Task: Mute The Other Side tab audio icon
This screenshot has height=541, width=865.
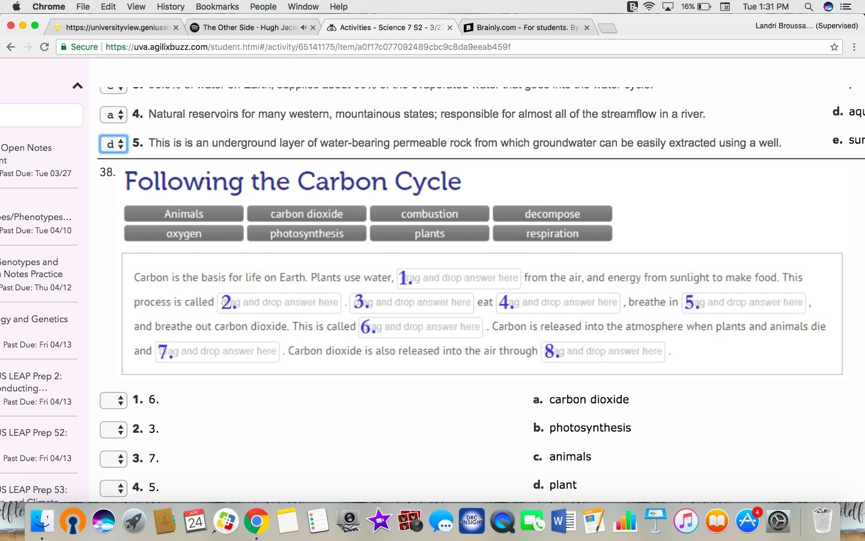Action: click(x=303, y=28)
